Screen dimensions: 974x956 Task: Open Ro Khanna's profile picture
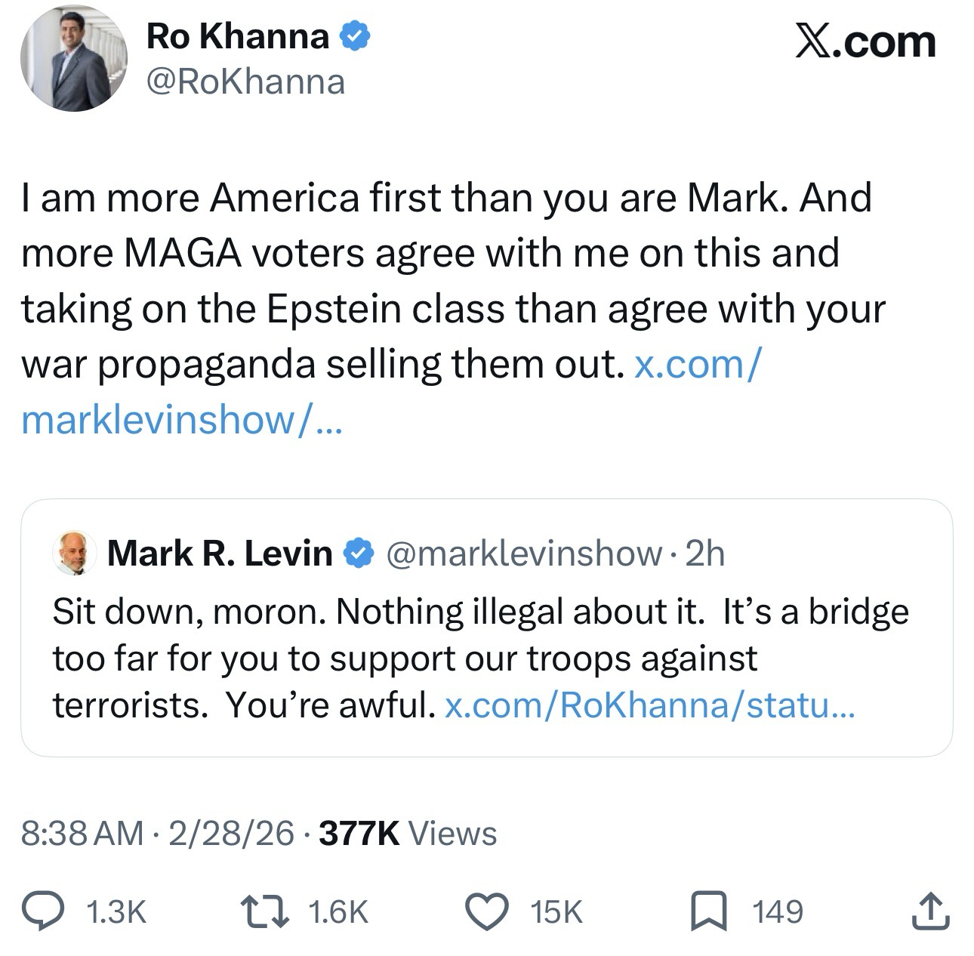tap(74, 59)
